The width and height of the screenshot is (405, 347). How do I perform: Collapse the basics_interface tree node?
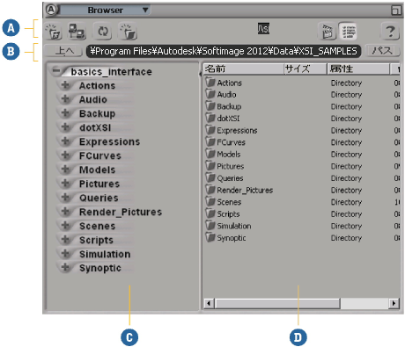click(56, 71)
